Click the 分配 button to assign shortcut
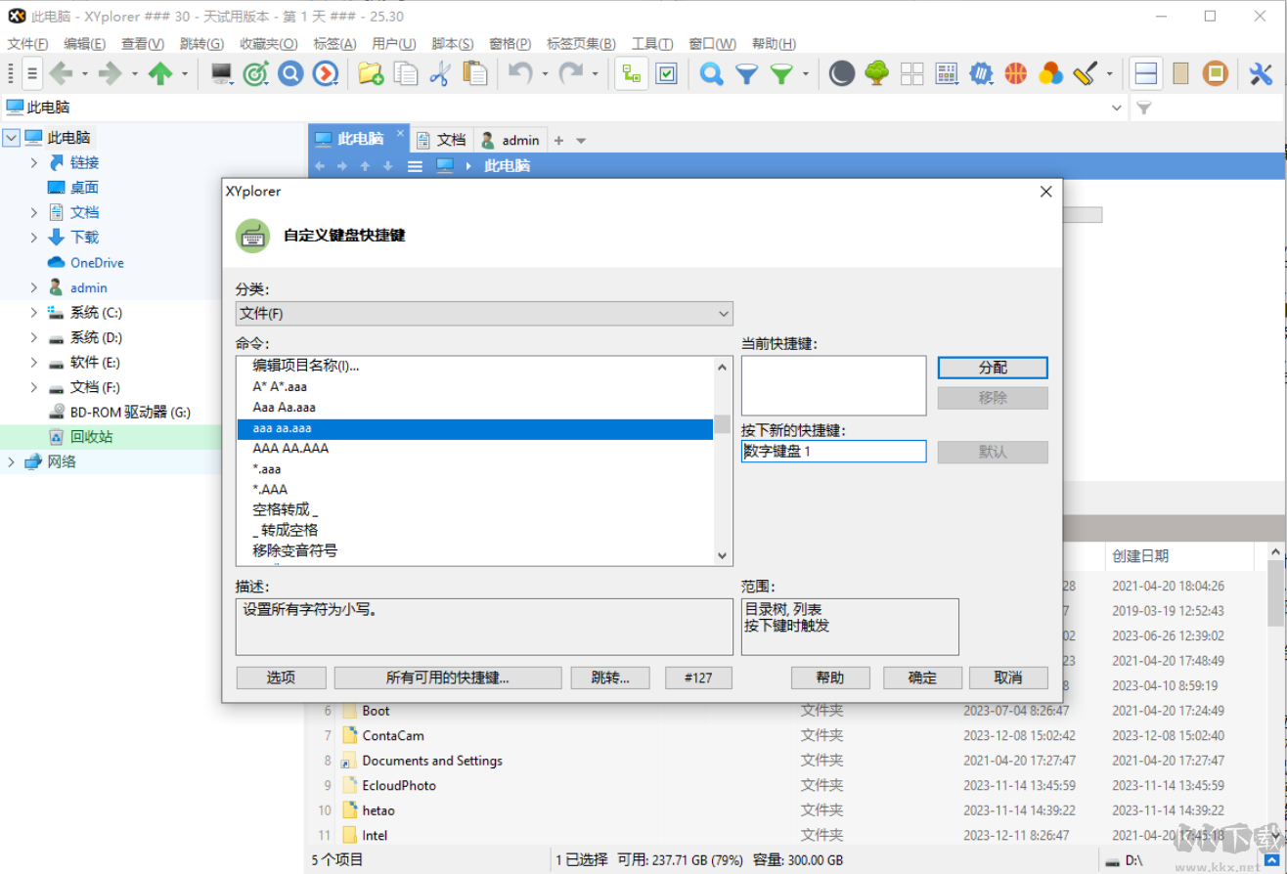The image size is (1287, 874). (992, 368)
